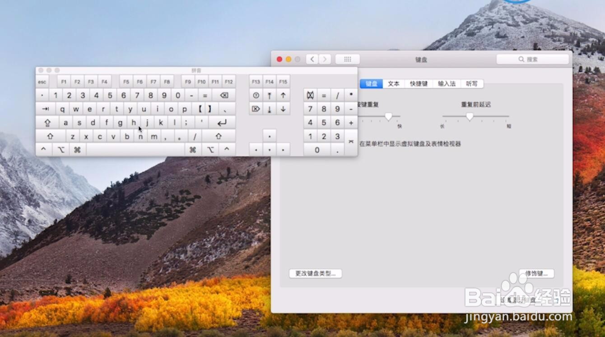Click the backspace delete key on the virtual keyboard
Image resolution: width=605 pixels, height=337 pixels.
pyautogui.click(x=223, y=95)
